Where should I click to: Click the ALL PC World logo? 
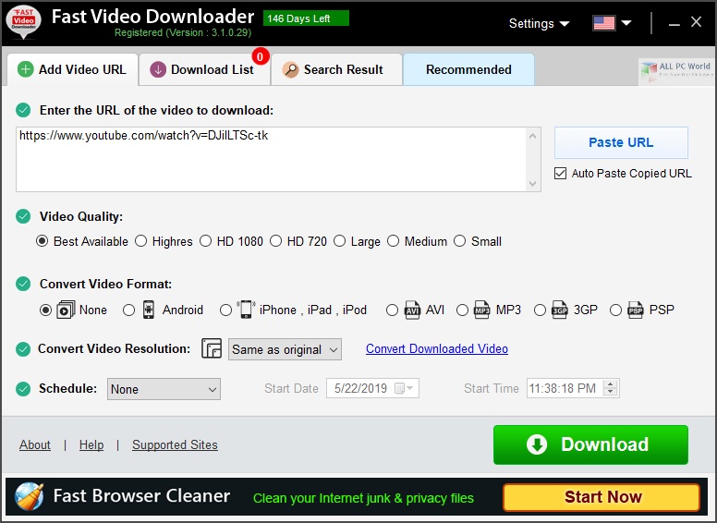coord(675,71)
